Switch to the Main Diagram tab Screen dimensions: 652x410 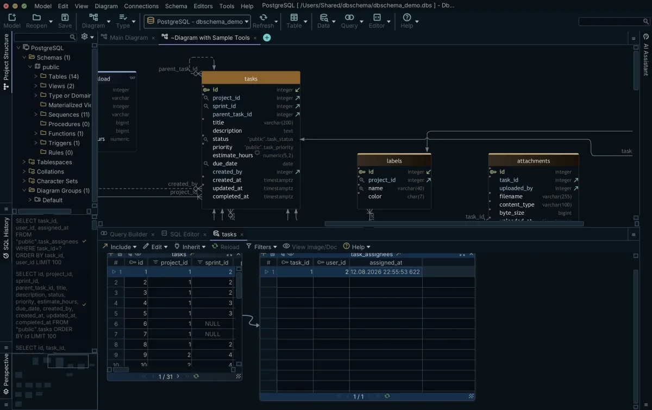click(129, 38)
